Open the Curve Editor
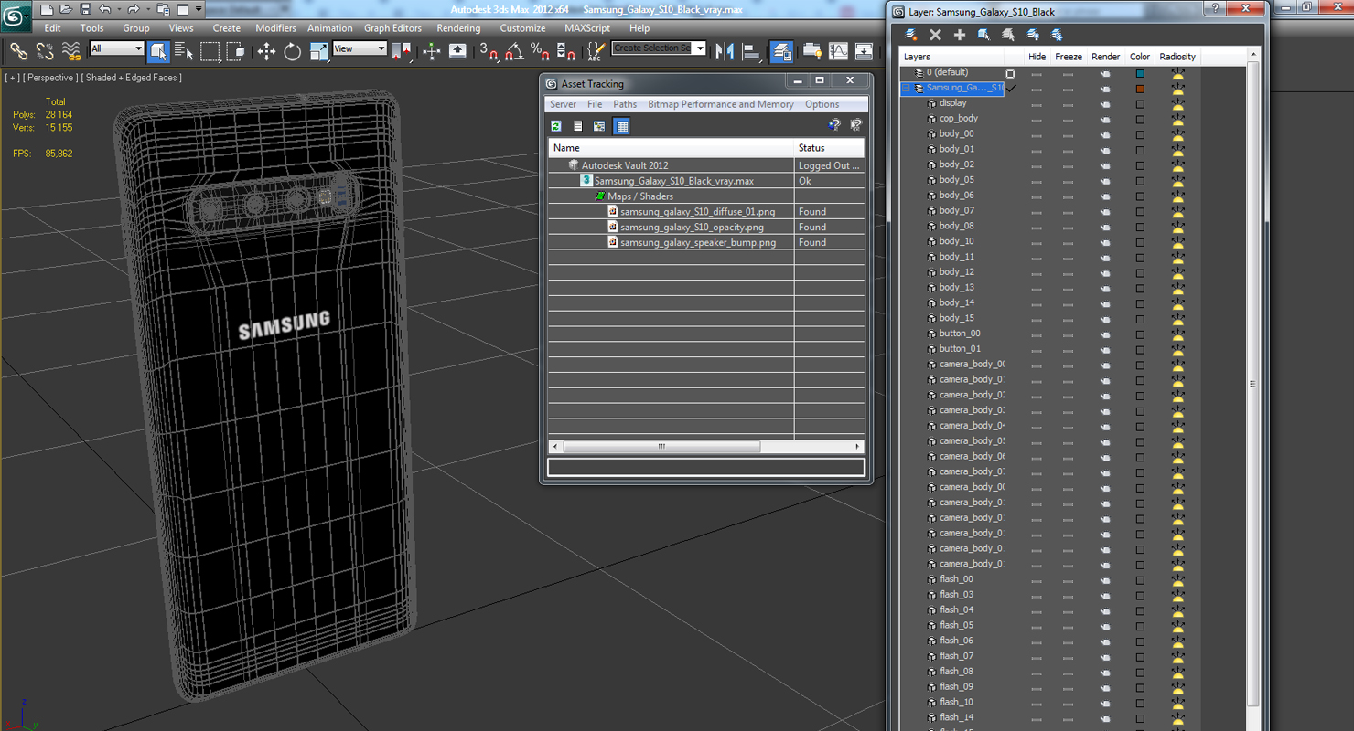This screenshot has width=1354, height=731. tap(838, 51)
